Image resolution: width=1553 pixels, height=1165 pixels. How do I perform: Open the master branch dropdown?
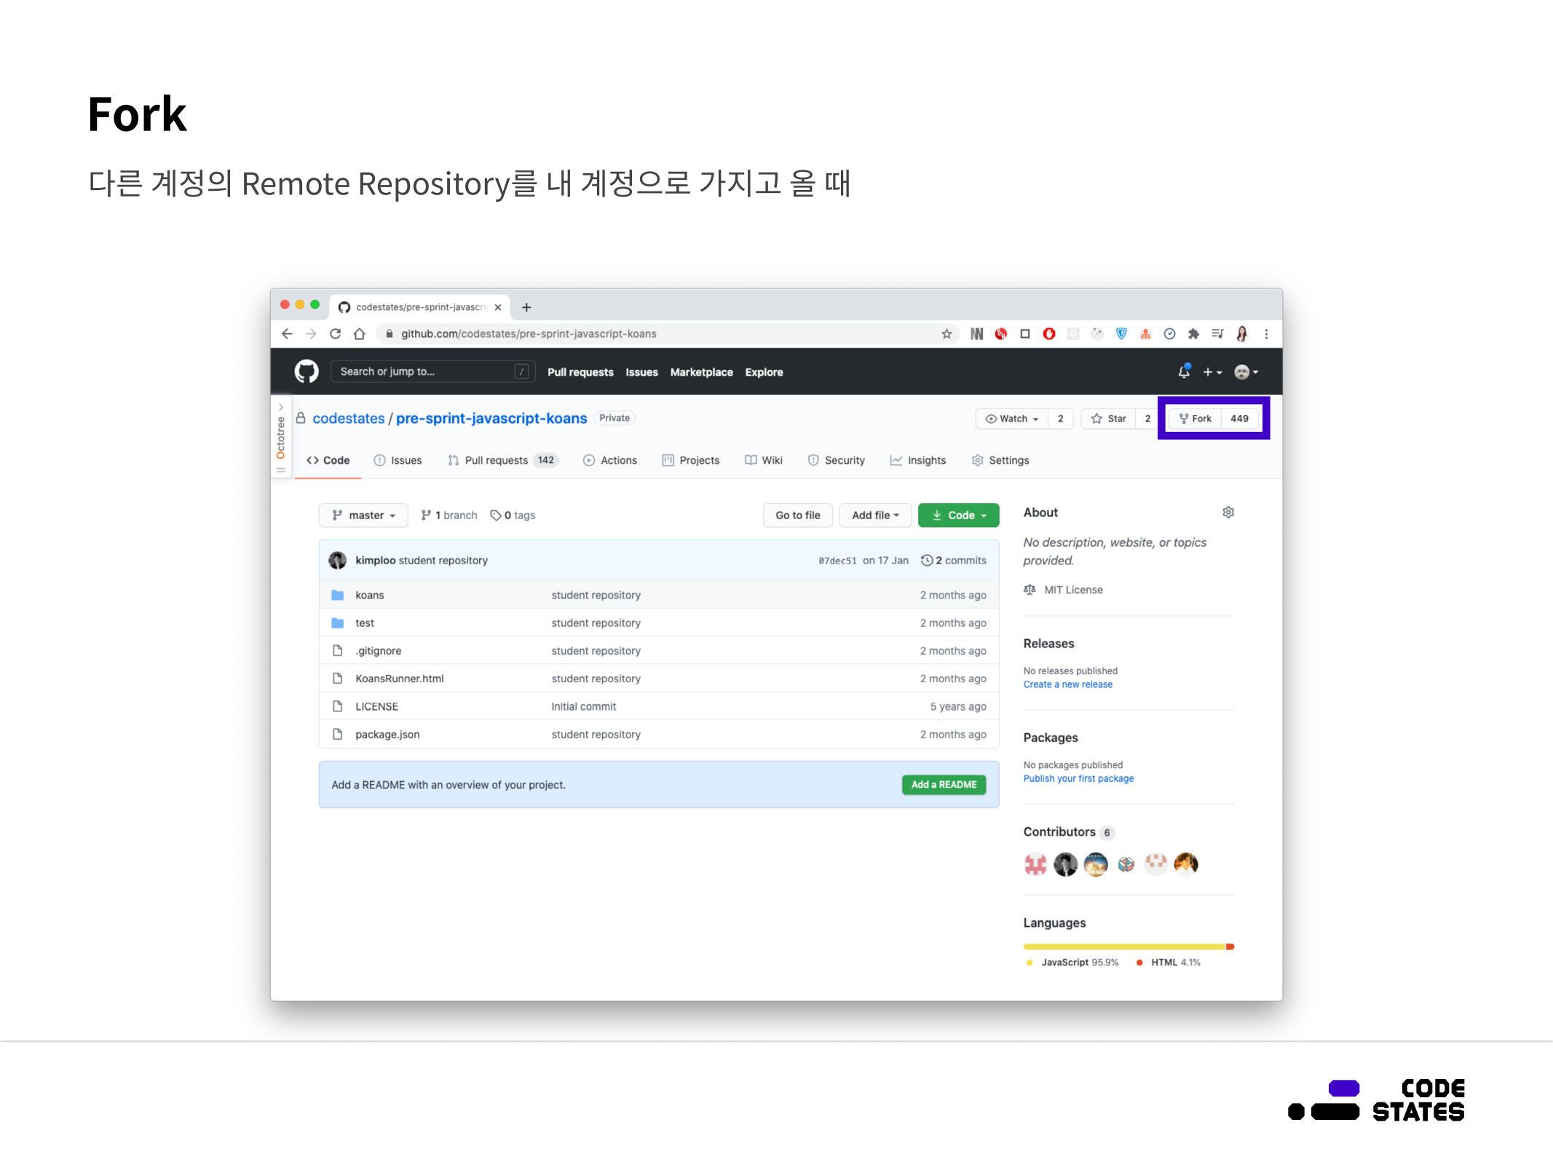(x=363, y=515)
